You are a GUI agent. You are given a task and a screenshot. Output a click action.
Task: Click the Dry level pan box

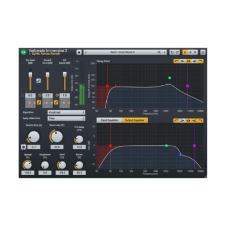tap(31, 103)
